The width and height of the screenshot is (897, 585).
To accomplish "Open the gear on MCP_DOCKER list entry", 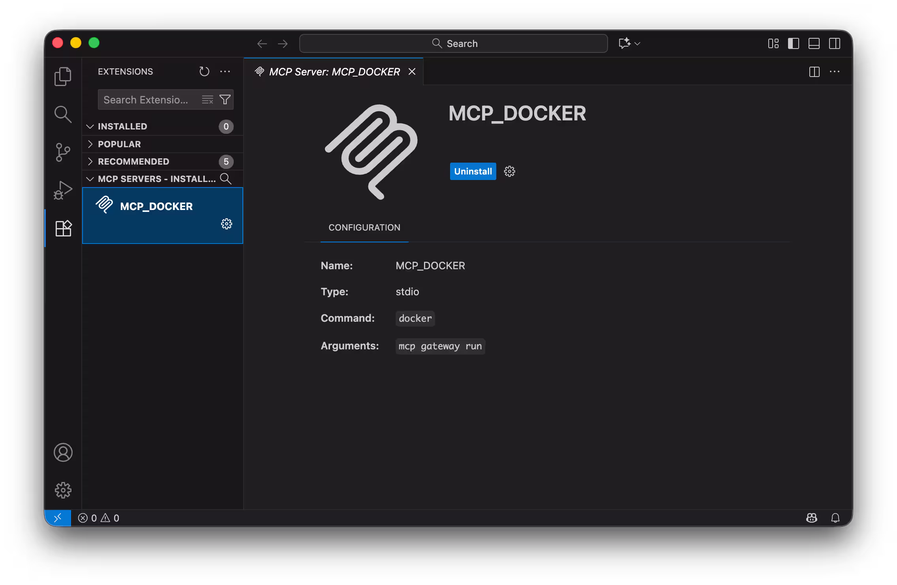I will tap(227, 223).
